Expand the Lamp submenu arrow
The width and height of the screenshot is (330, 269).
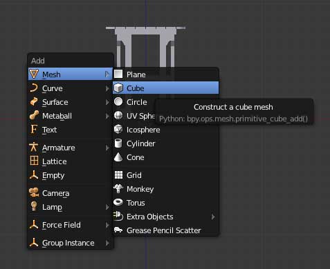click(x=107, y=207)
